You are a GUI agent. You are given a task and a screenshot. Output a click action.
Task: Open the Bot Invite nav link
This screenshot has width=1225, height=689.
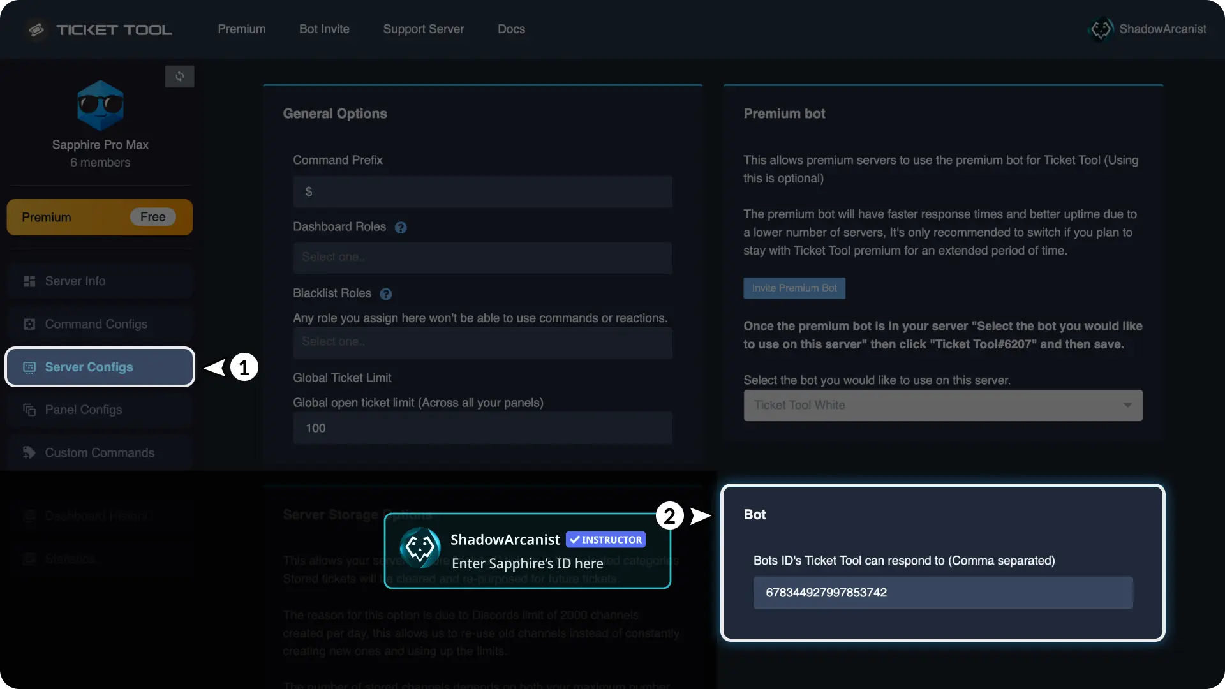click(324, 29)
